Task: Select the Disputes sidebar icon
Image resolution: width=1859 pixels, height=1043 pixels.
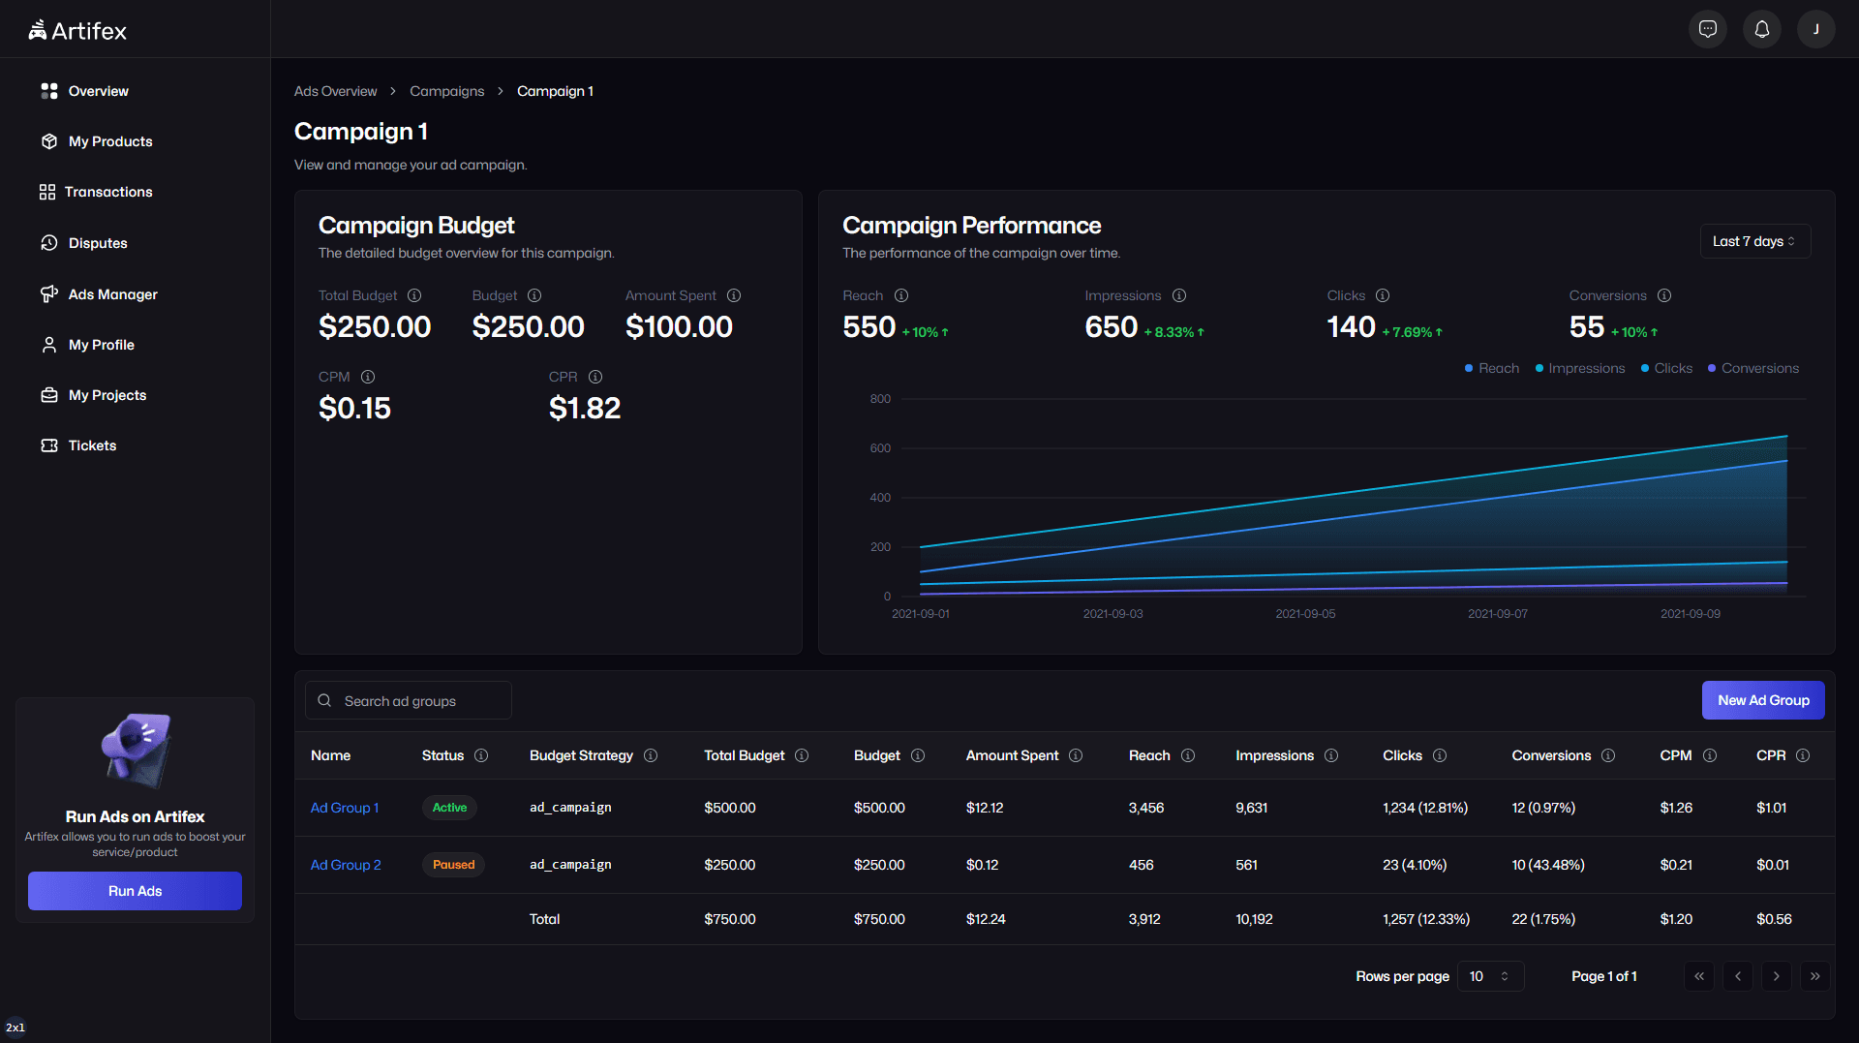Action: point(49,243)
